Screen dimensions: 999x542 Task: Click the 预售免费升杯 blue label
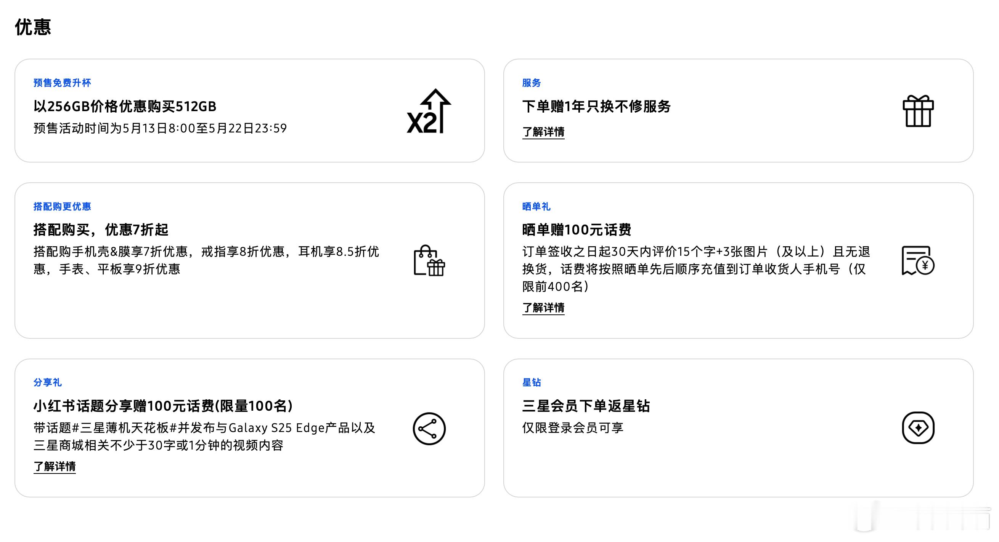pyautogui.click(x=62, y=83)
